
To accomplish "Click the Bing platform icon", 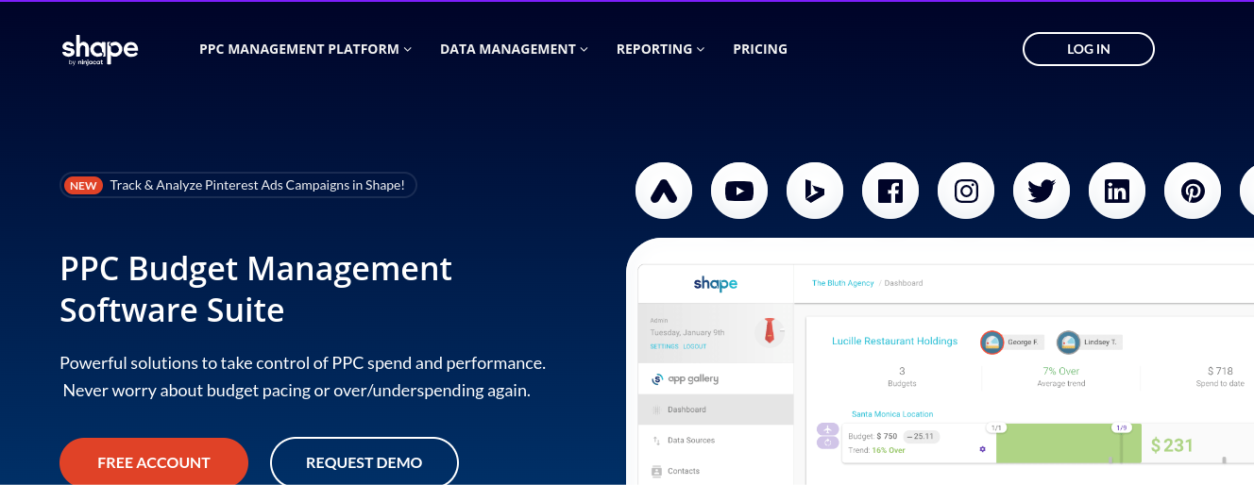I will (x=815, y=192).
